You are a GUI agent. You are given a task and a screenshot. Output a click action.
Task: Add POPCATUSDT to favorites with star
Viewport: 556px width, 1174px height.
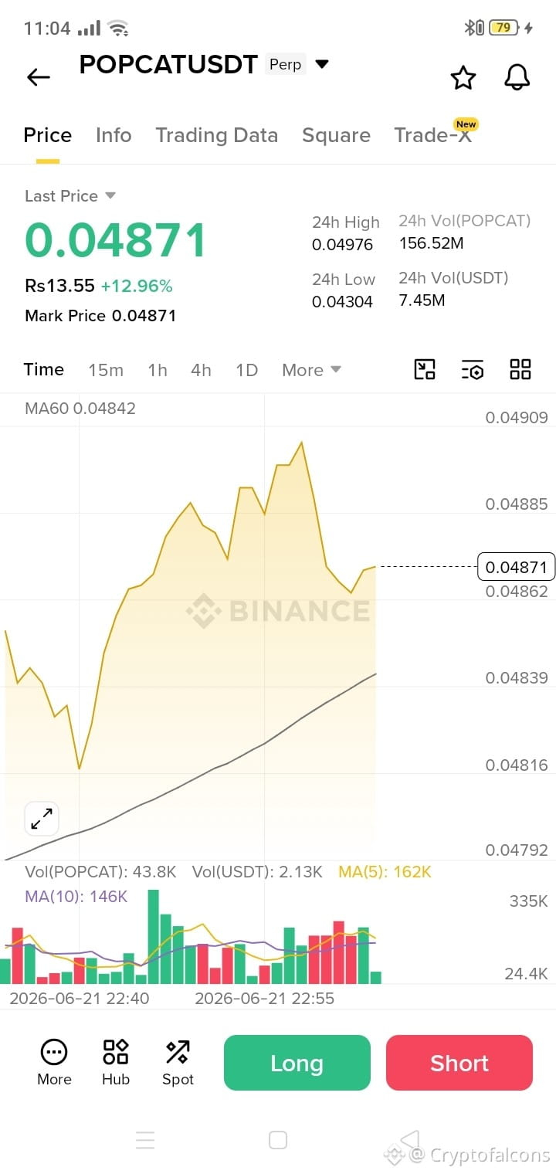(x=463, y=77)
